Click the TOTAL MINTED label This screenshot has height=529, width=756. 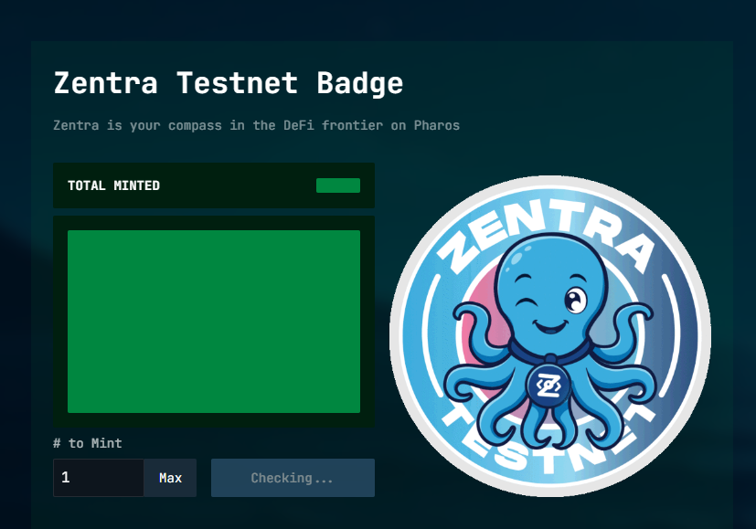coord(113,185)
